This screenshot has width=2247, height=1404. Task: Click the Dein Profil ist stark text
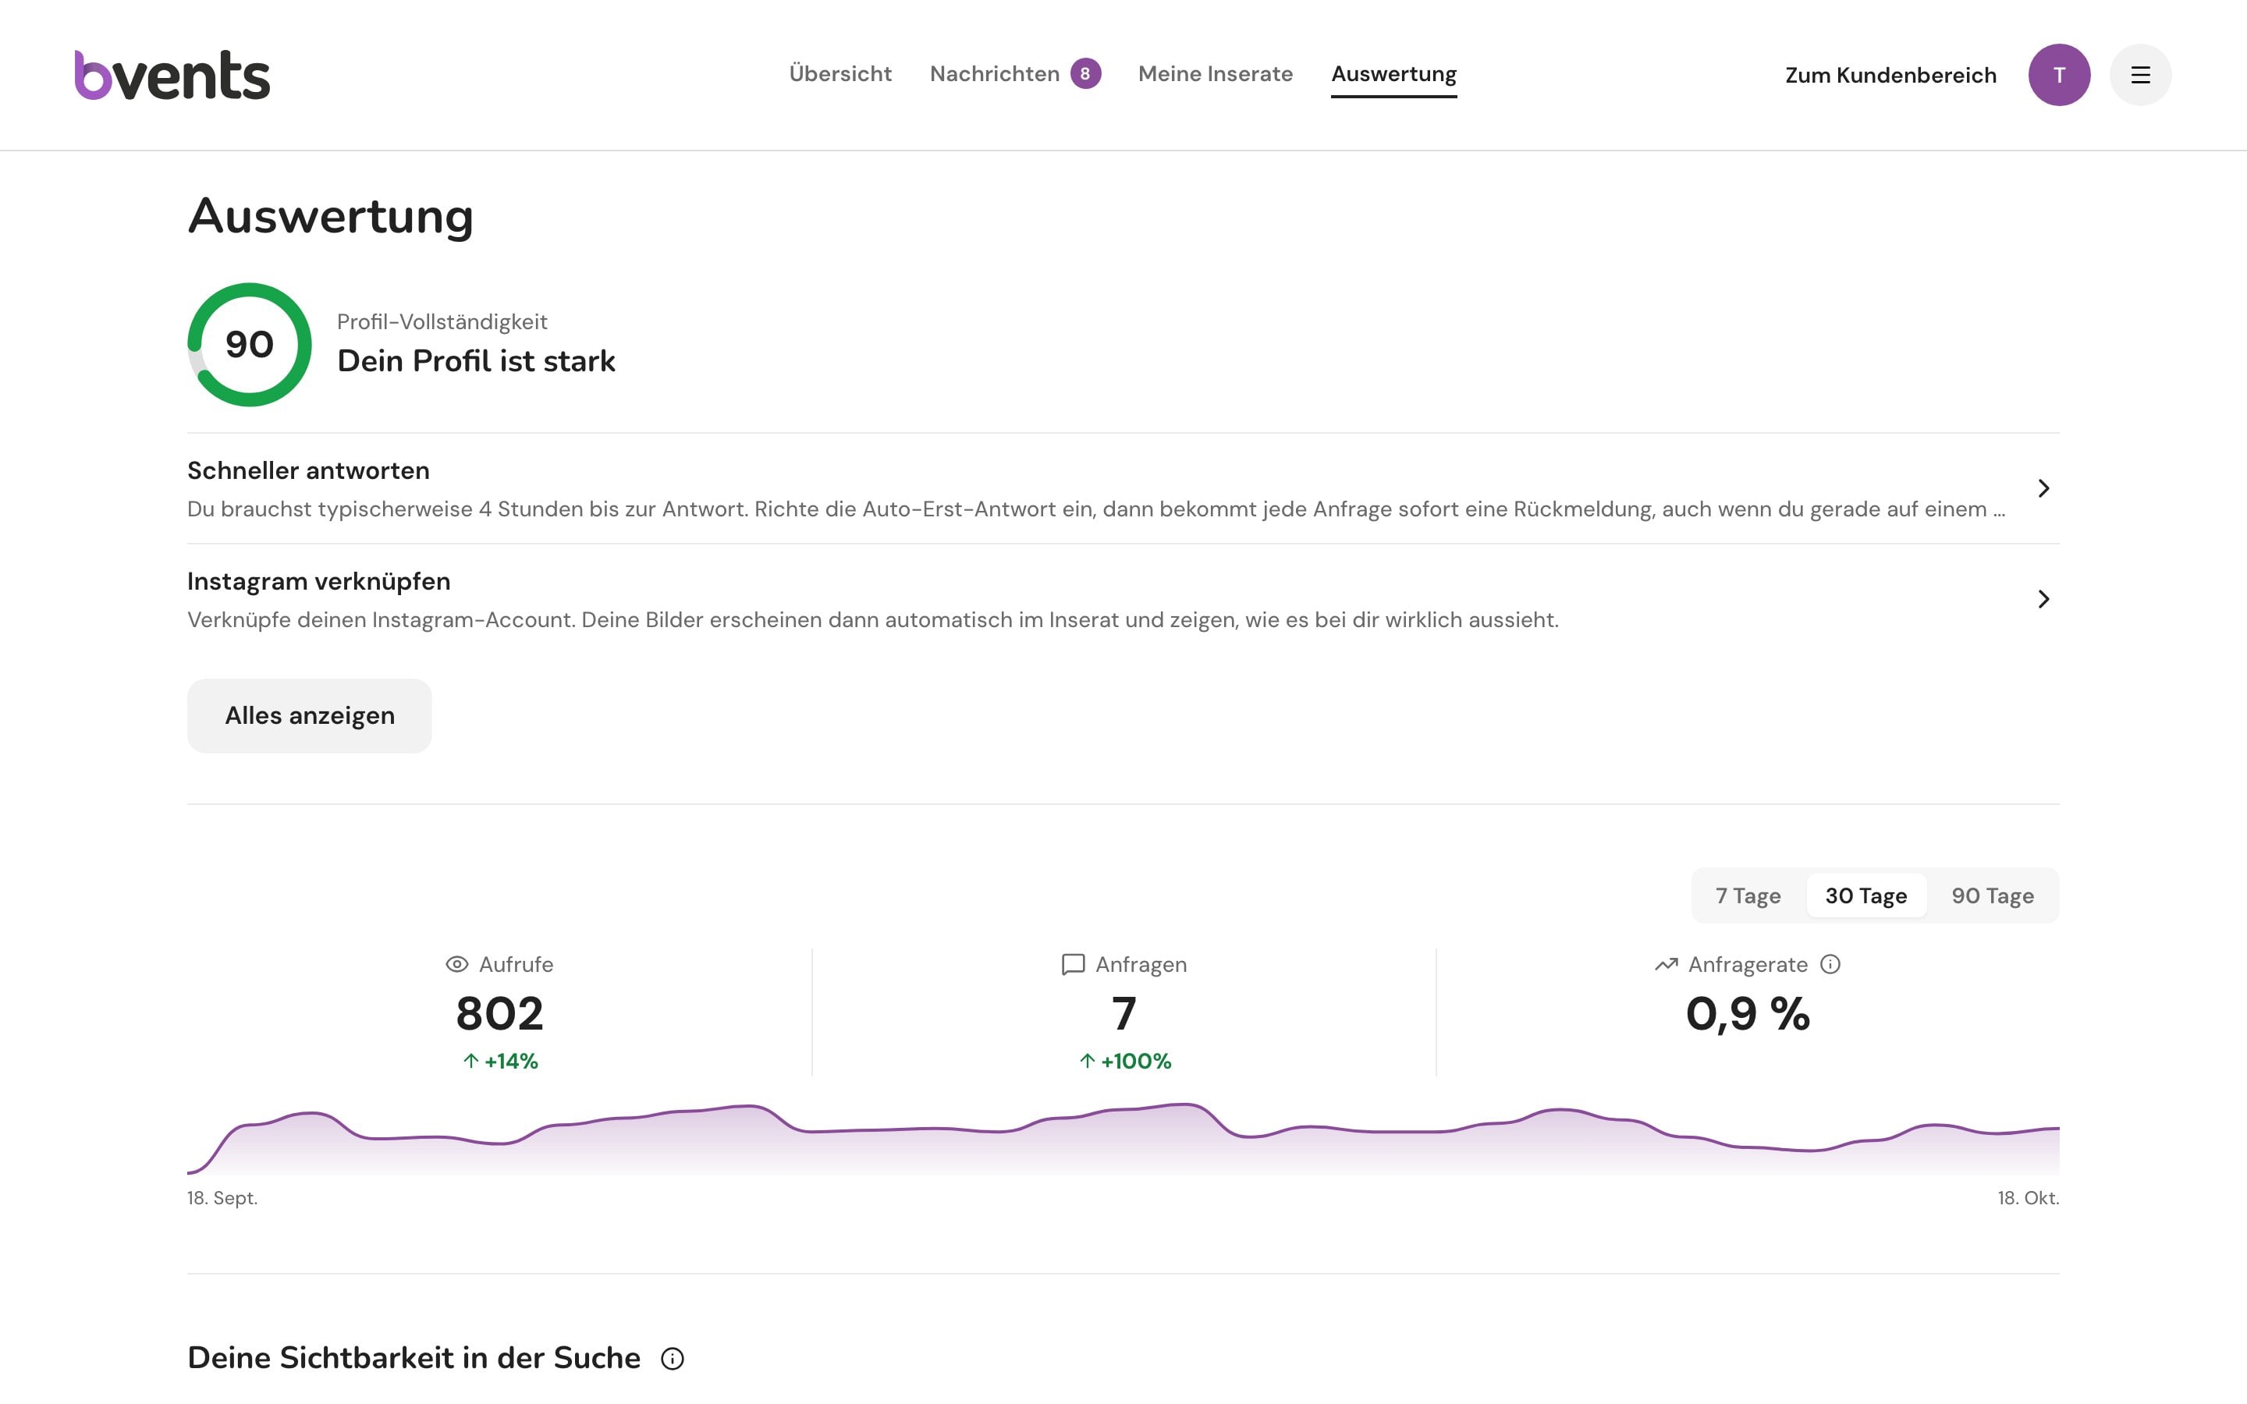pyautogui.click(x=475, y=361)
